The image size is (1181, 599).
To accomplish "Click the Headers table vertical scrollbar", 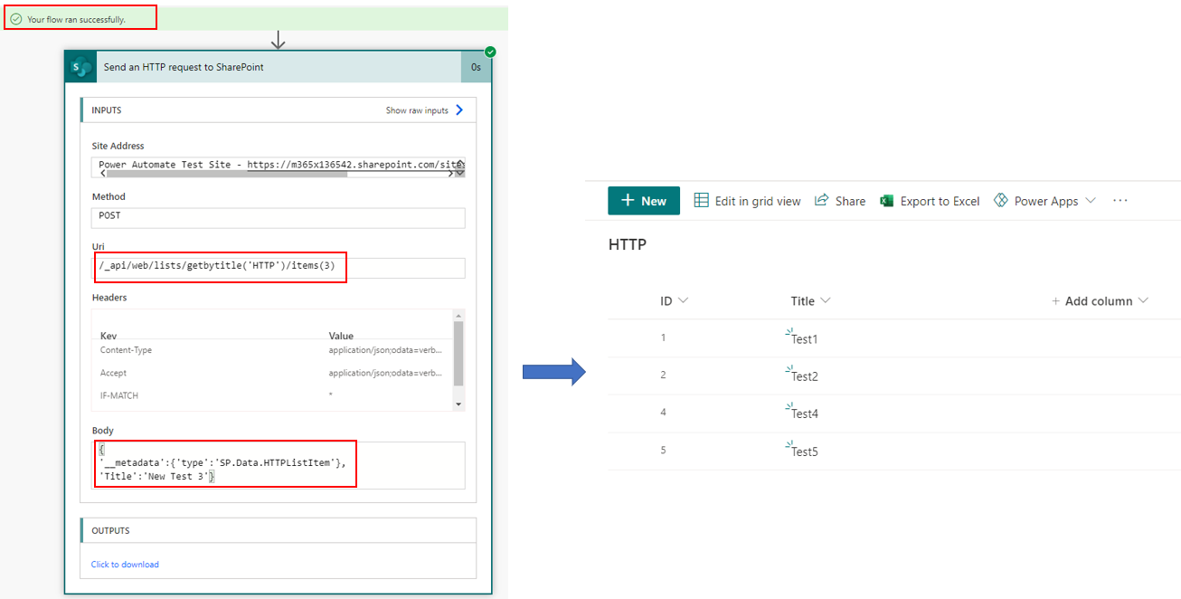I will coord(458,353).
